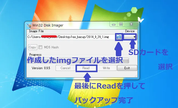This screenshot has height=108, width=178.
Task: Enable the MD5 Hash checkbox
Action: (40, 47)
